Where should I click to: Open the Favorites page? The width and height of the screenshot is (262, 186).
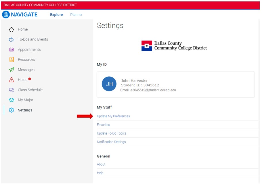pos(103,125)
